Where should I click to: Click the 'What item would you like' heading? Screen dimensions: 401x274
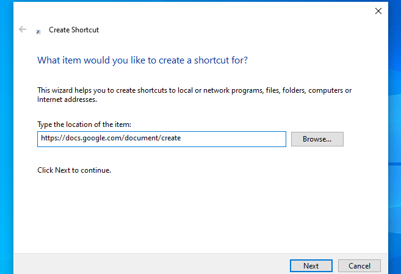point(142,60)
